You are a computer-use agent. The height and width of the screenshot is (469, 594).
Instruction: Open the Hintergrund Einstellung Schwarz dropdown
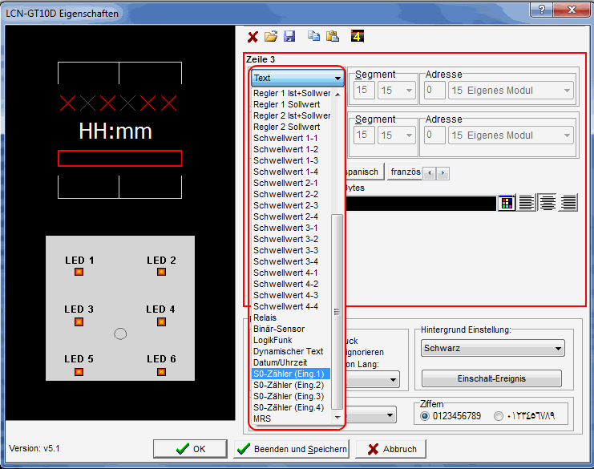(x=492, y=349)
